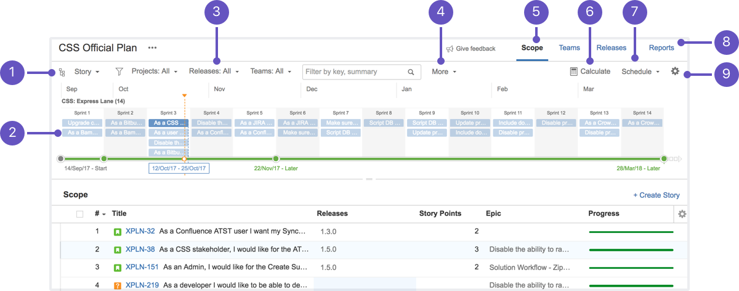The width and height of the screenshot is (739, 291).
Task: Click the 28/Mar/18 release marker
Action: coord(664,159)
